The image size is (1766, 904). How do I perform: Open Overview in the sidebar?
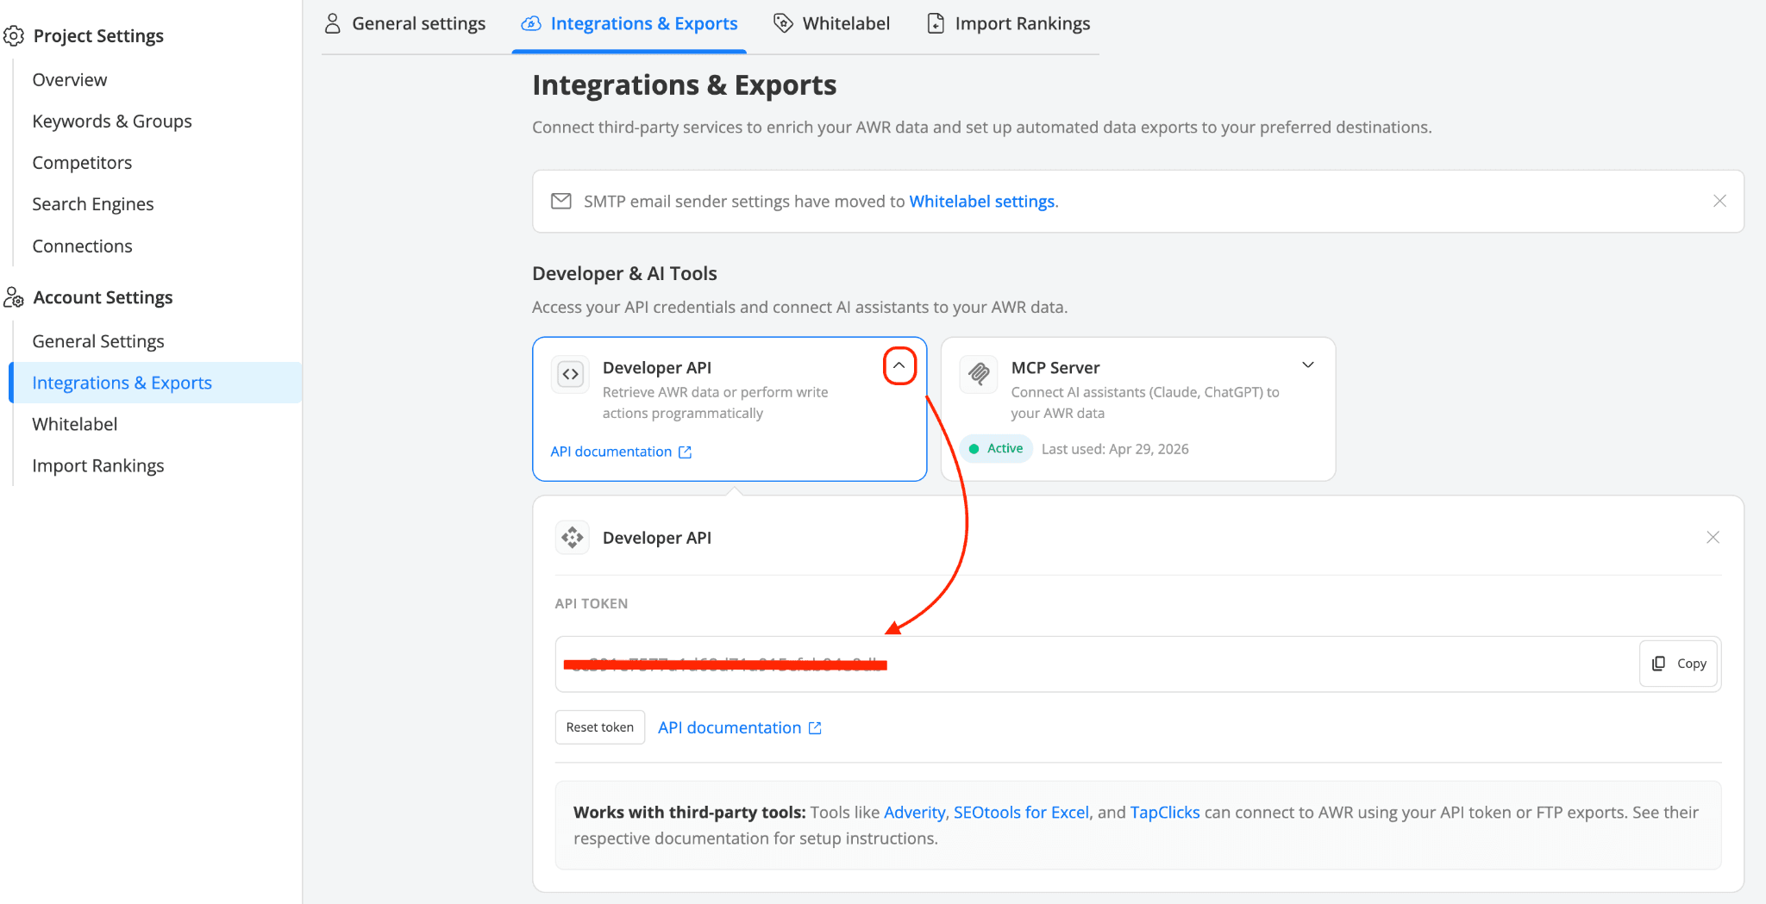point(70,80)
